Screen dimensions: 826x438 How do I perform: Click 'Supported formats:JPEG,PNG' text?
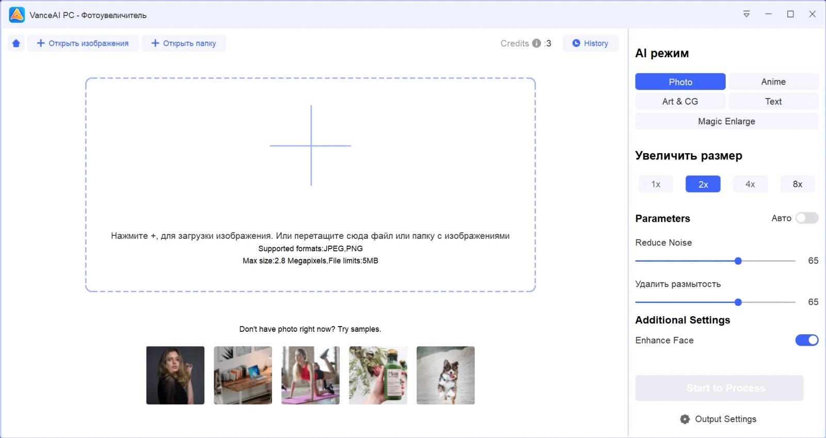(310, 249)
